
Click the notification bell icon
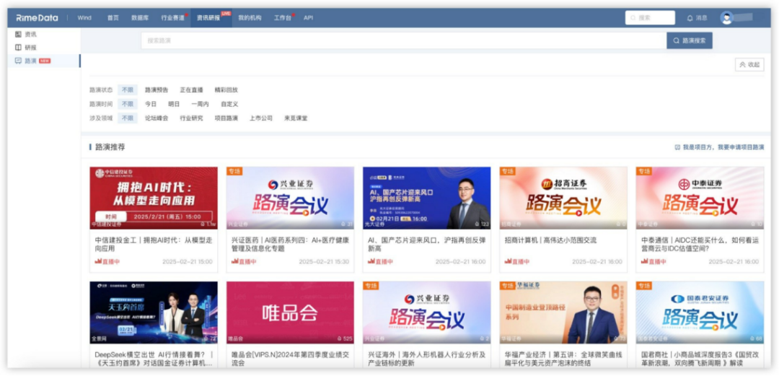pos(690,18)
